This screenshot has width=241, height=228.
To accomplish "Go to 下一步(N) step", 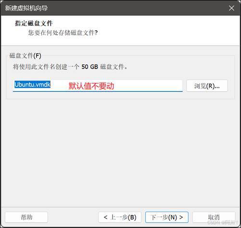I will click(x=167, y=217).
